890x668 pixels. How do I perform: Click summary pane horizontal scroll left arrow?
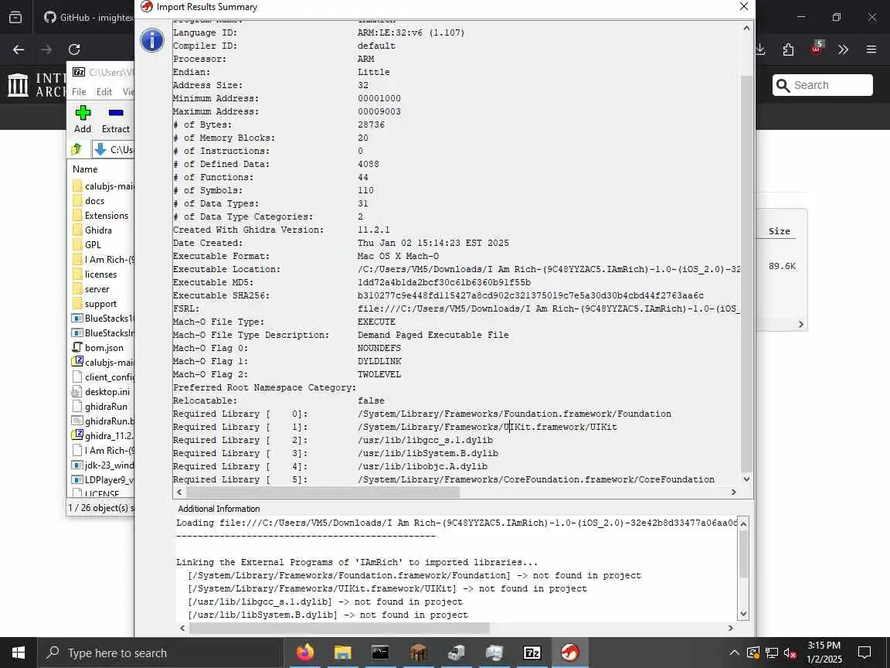[179, 492]
